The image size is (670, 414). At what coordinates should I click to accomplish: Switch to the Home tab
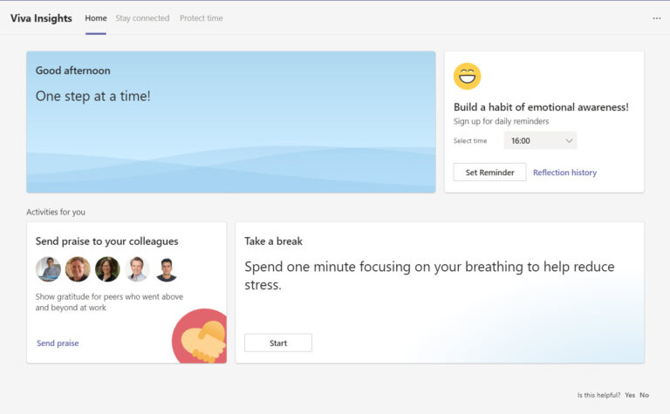[96, 18]
